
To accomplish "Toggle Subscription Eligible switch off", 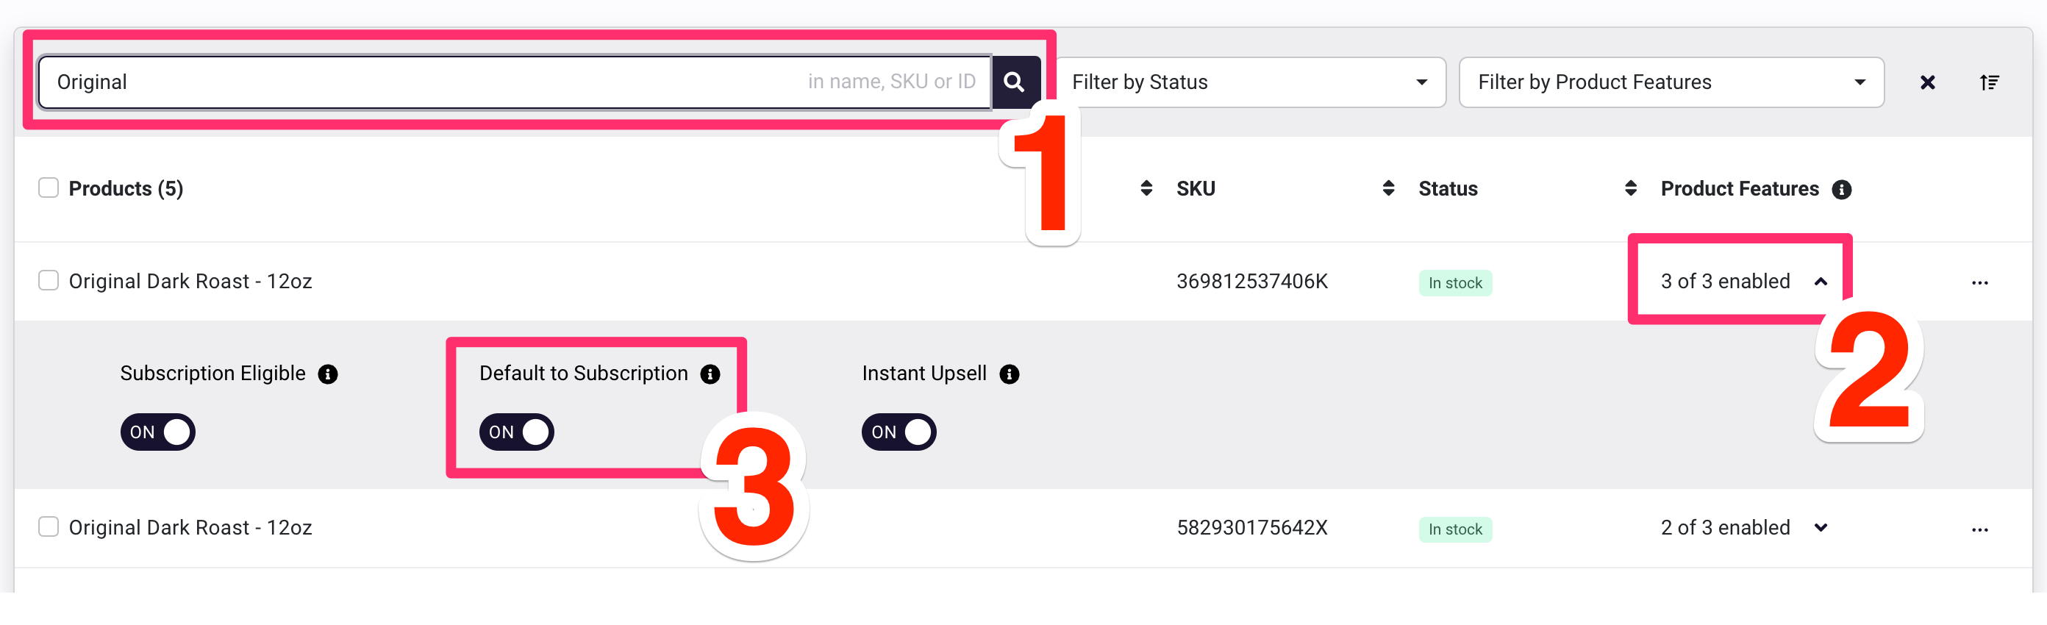I will pos(157,432).
